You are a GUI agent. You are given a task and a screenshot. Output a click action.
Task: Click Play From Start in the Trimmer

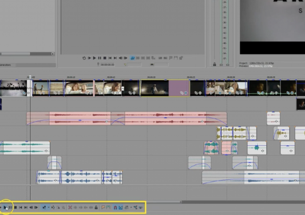tap(89, 58)
